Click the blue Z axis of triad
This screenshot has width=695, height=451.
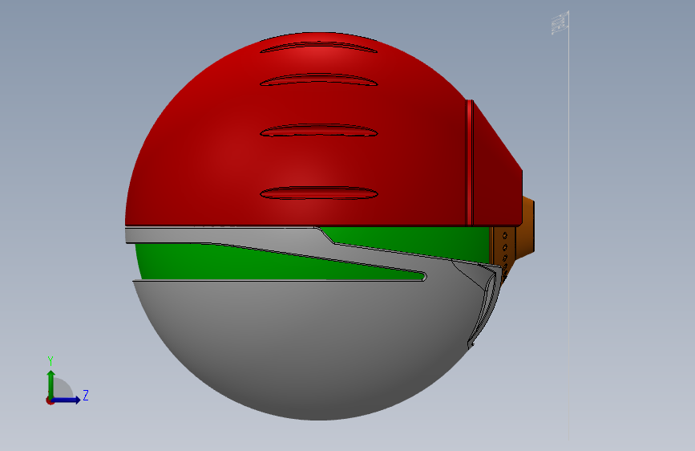tap(67, 400)
